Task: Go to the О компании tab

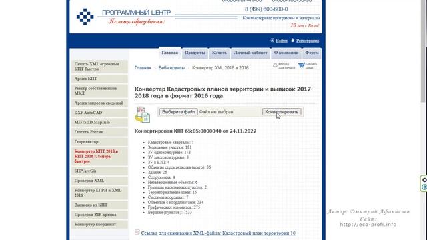Action: click(286, 53)
